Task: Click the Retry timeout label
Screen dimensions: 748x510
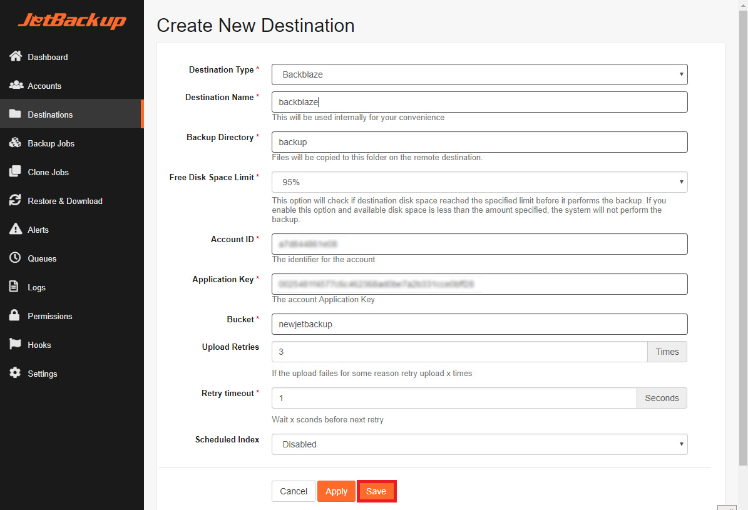Action: pyautogui.click(x=228, y=393)
